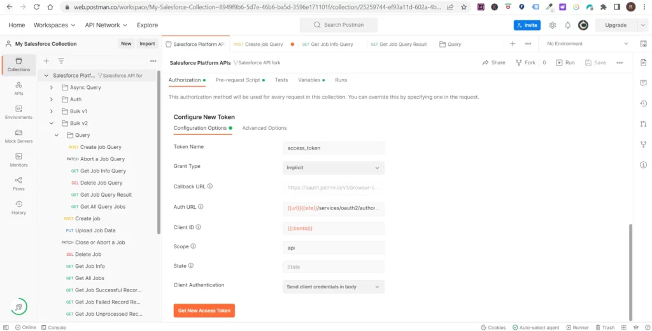This screenshot has height=331, width=652.
Task: Expand the Bulk v1 folder
Action: pos(51,111)
